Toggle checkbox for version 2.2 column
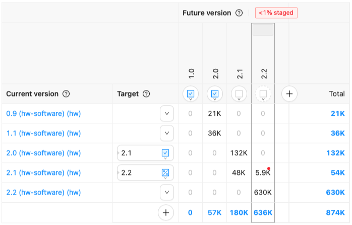 (263, 94)
